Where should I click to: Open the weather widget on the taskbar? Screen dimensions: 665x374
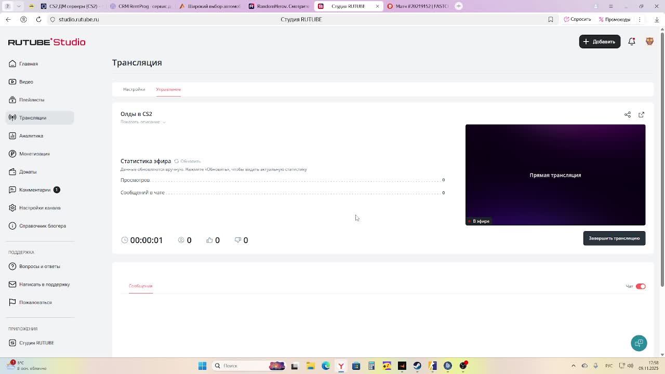pyautogui.click(x=27, y=366)
